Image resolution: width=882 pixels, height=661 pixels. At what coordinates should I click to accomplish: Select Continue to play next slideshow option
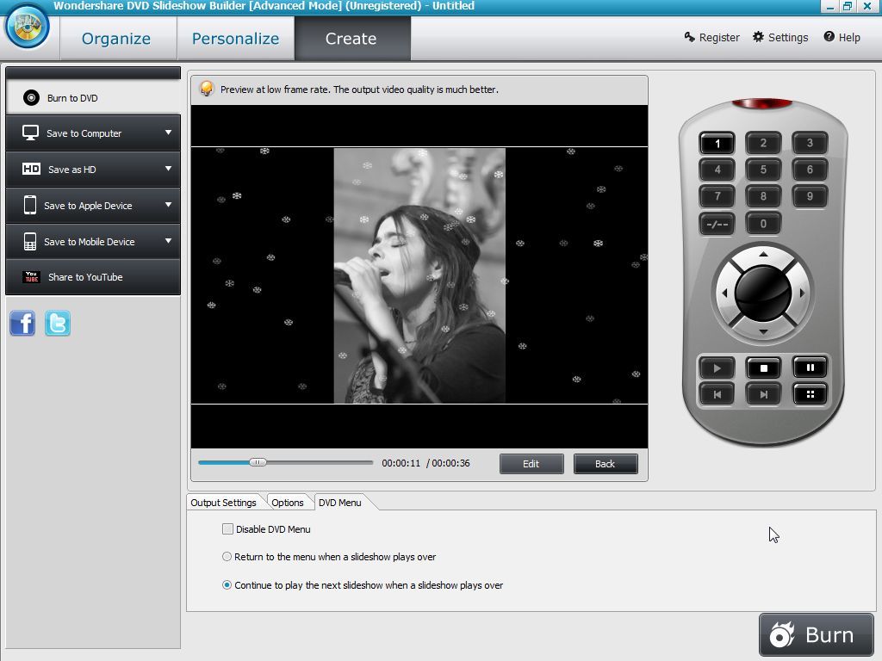[x=227, y=585]
